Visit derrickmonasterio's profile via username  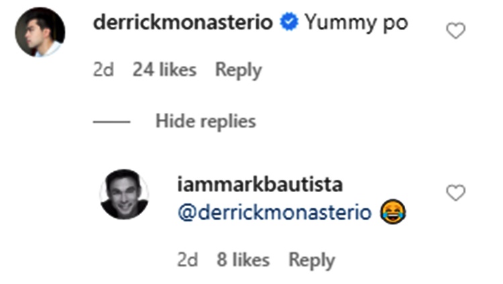182,23
